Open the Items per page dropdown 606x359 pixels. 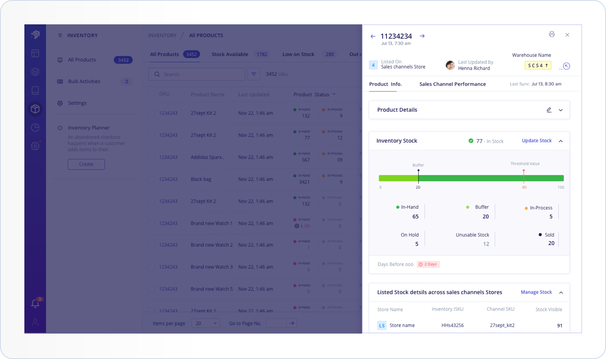click(x=205, y=323)
